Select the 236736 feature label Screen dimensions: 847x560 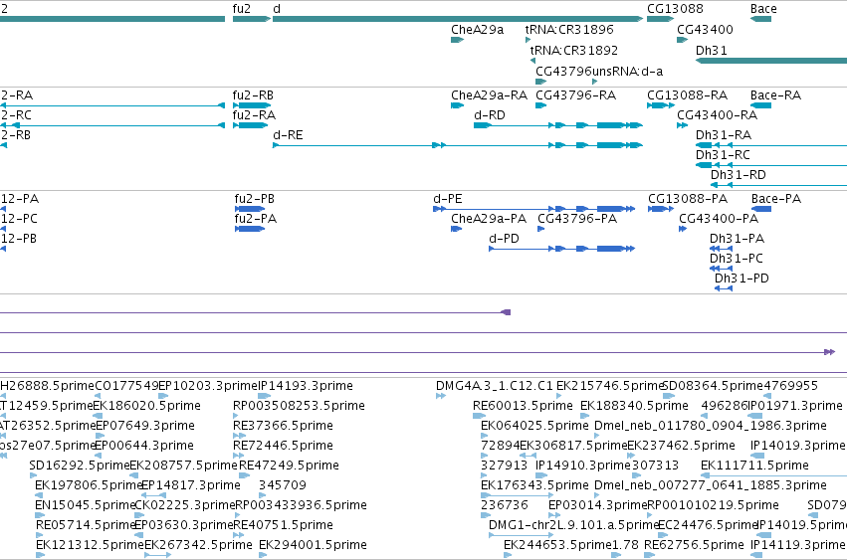(505, 505)
